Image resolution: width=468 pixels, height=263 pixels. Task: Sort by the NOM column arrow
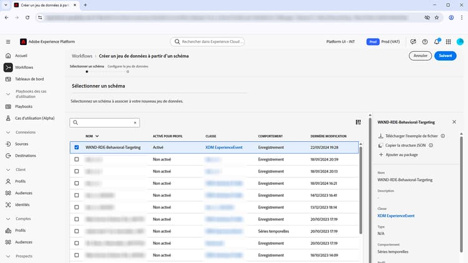coord(97,136)
